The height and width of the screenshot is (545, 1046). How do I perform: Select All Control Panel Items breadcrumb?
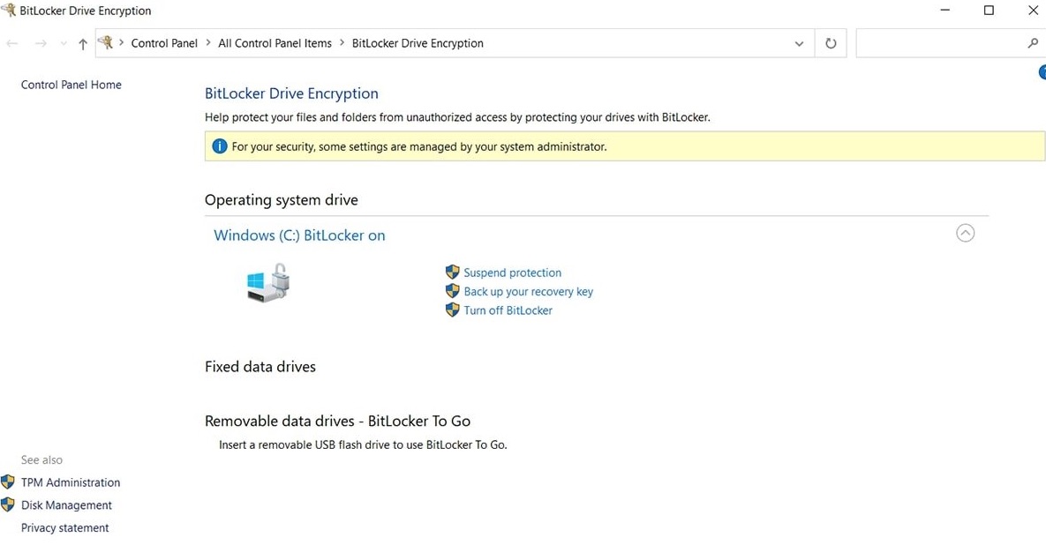[x=275, y=43]
